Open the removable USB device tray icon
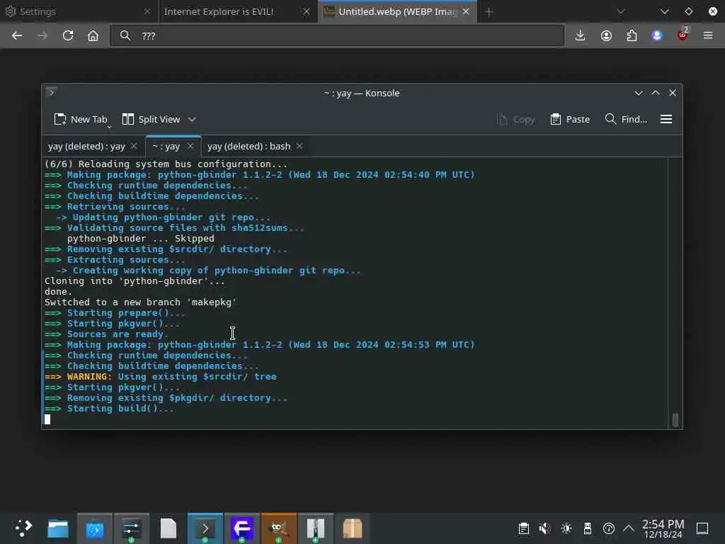The height and width of the screenshot is (544, 725). [587, 528]
